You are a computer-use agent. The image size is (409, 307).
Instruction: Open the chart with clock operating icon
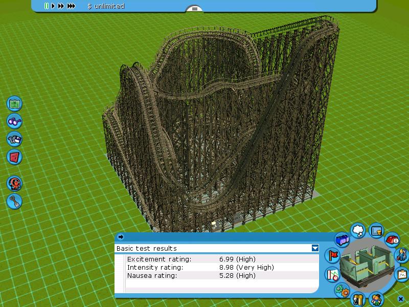pyautogui.click(x=332, y=275)
